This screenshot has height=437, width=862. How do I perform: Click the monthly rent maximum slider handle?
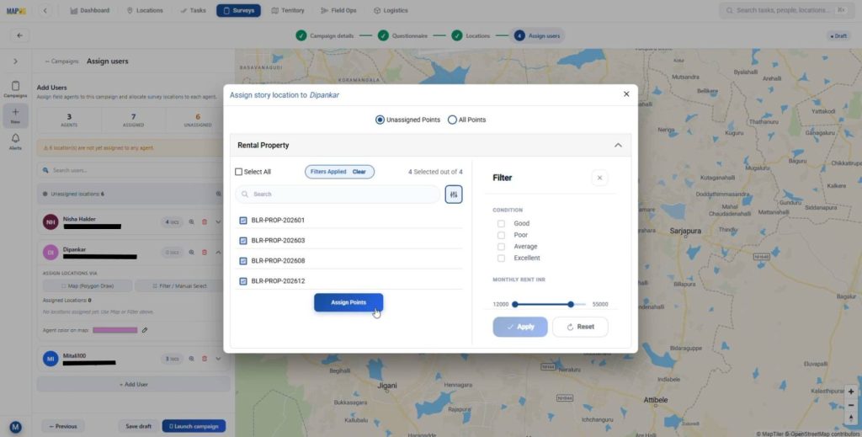click(x=571, y=305)
